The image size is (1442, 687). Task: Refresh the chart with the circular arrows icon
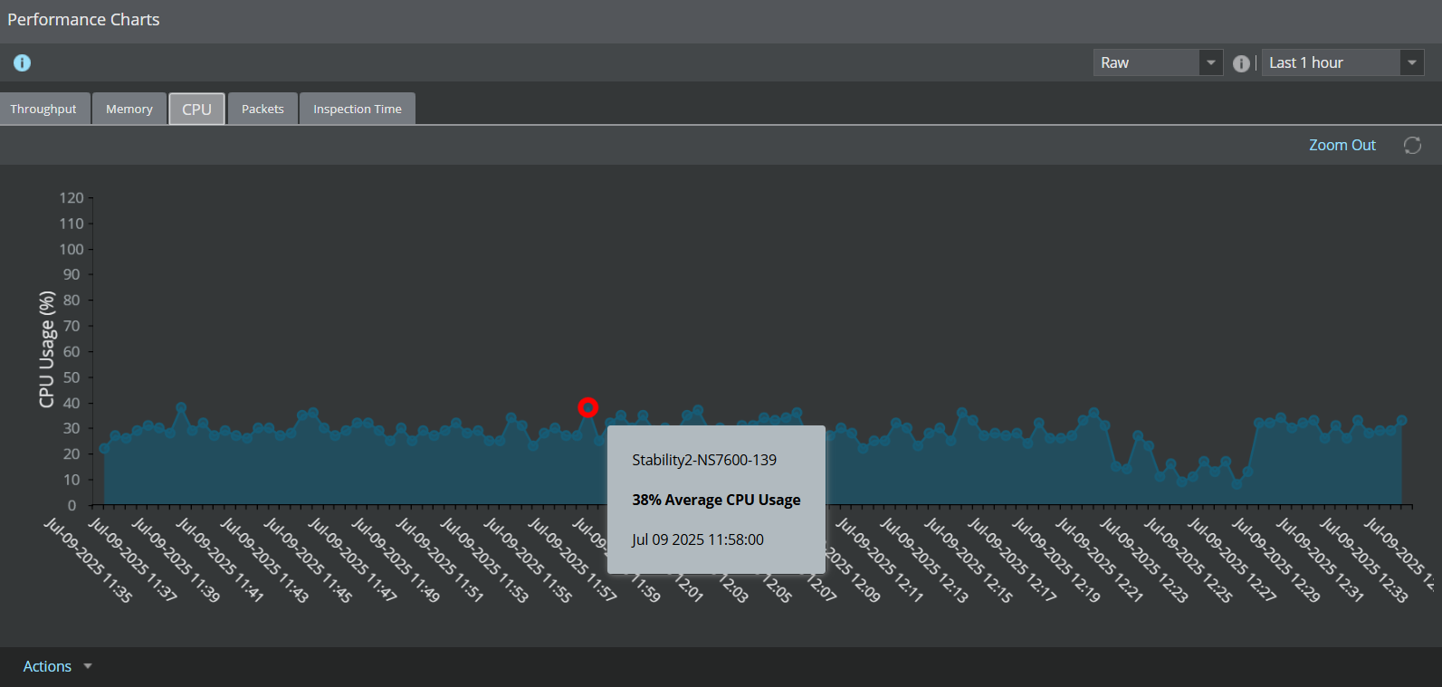pyautogui.click(x=1412, y=145)
